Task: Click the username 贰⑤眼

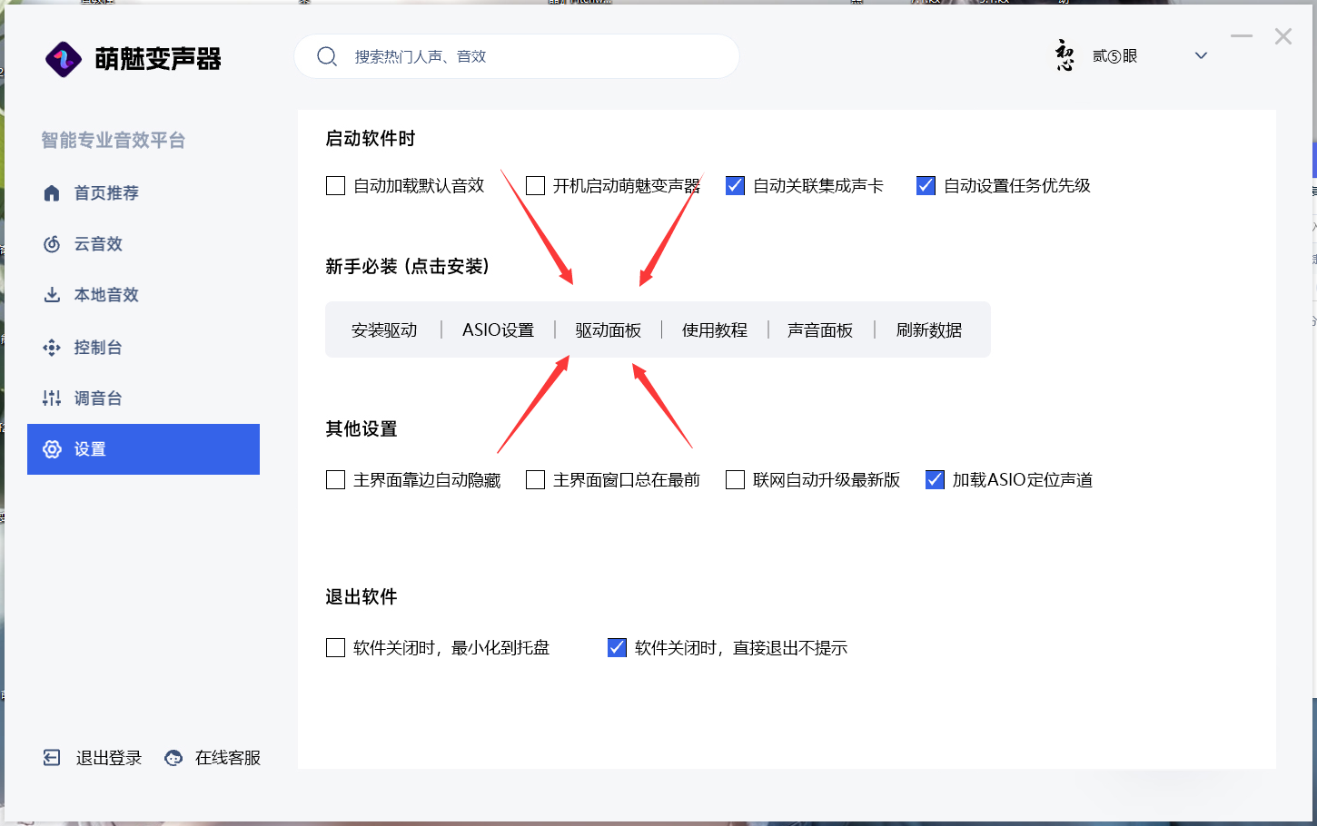Action: [1114, 56]
